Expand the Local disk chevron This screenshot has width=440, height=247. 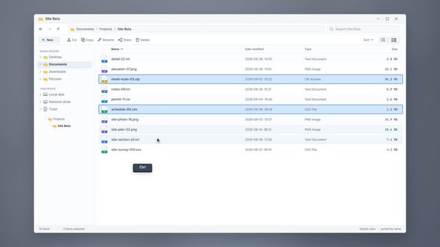tap(40, 95)
